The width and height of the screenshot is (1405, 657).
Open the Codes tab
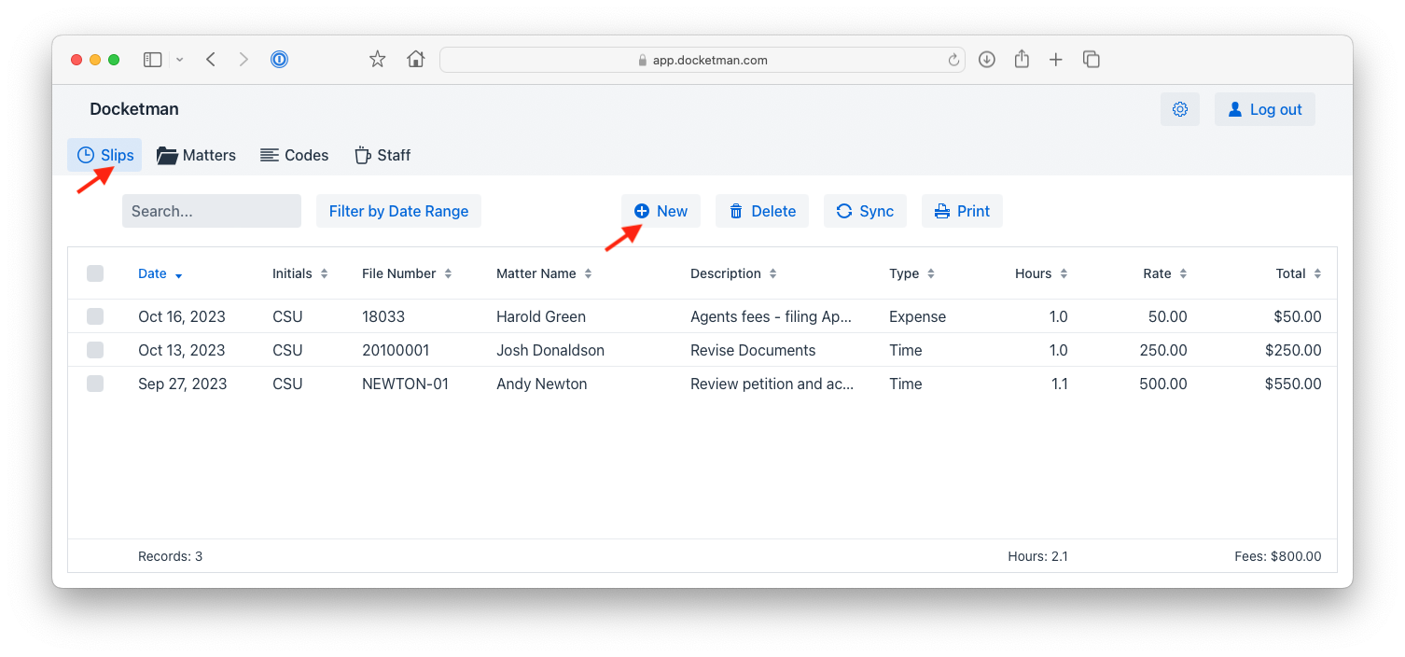coord(294,155)
